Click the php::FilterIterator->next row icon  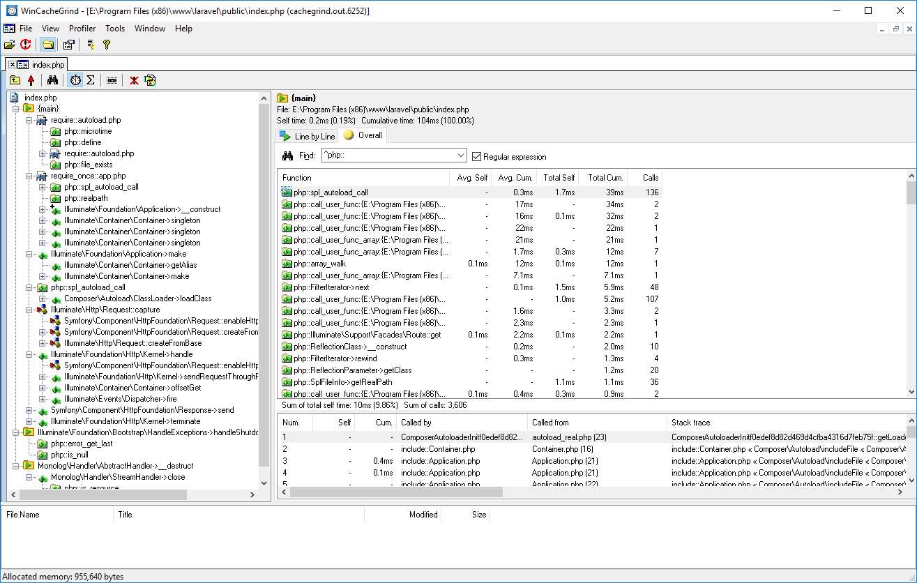click(287, 287)
